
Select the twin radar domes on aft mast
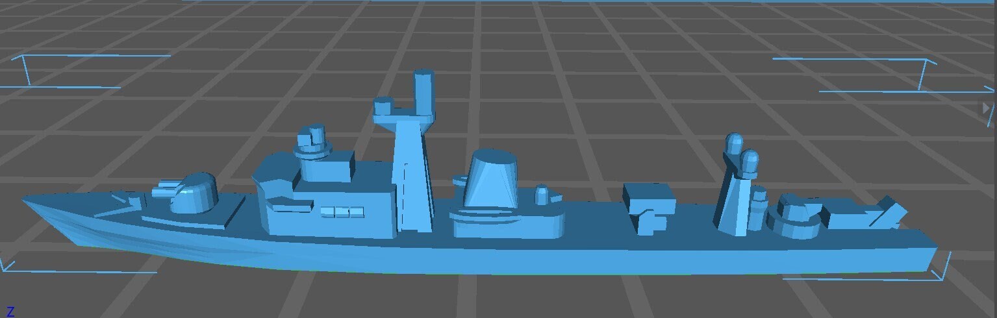(742, 156)
